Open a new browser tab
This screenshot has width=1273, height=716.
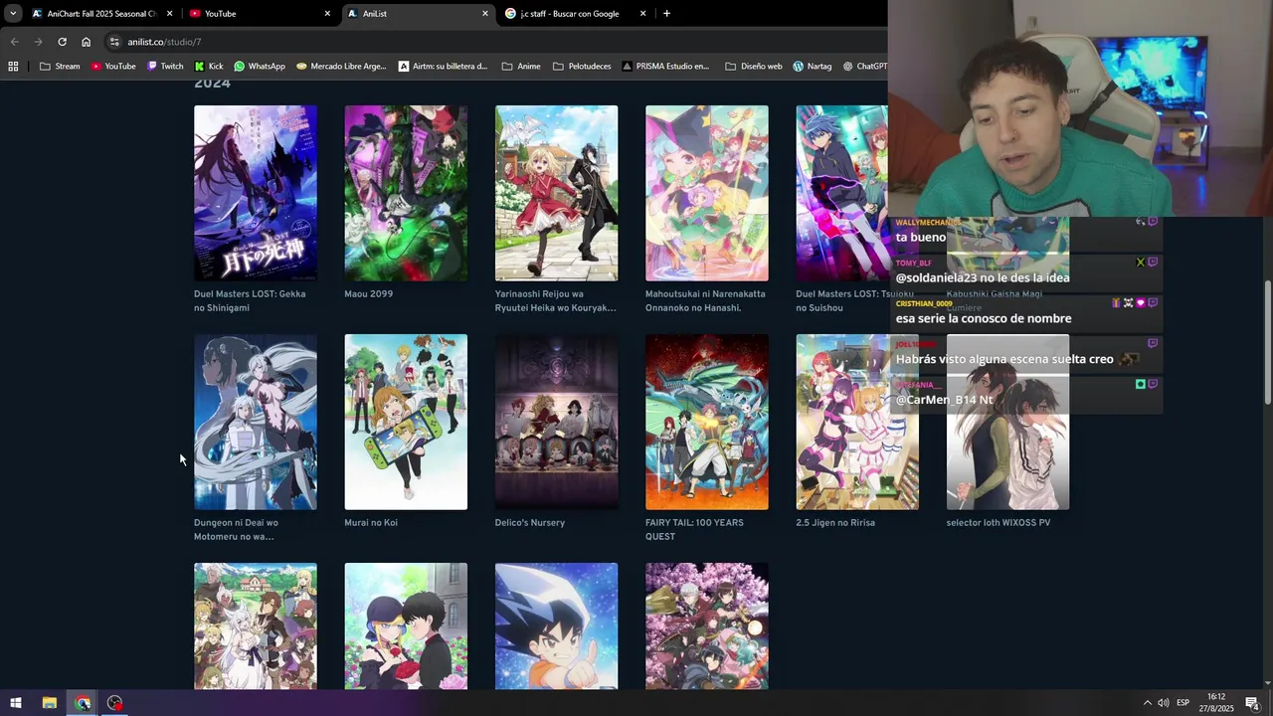[x=666, y=14]
